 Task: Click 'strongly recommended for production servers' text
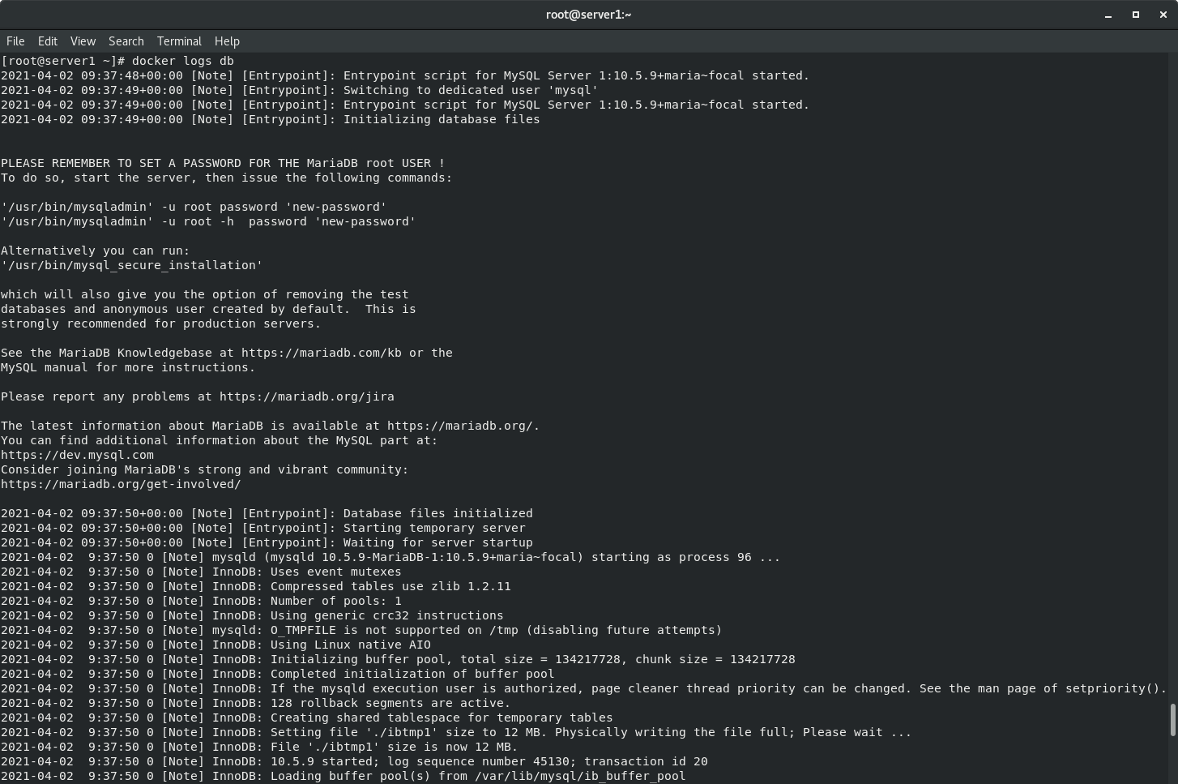coord(160,323)
